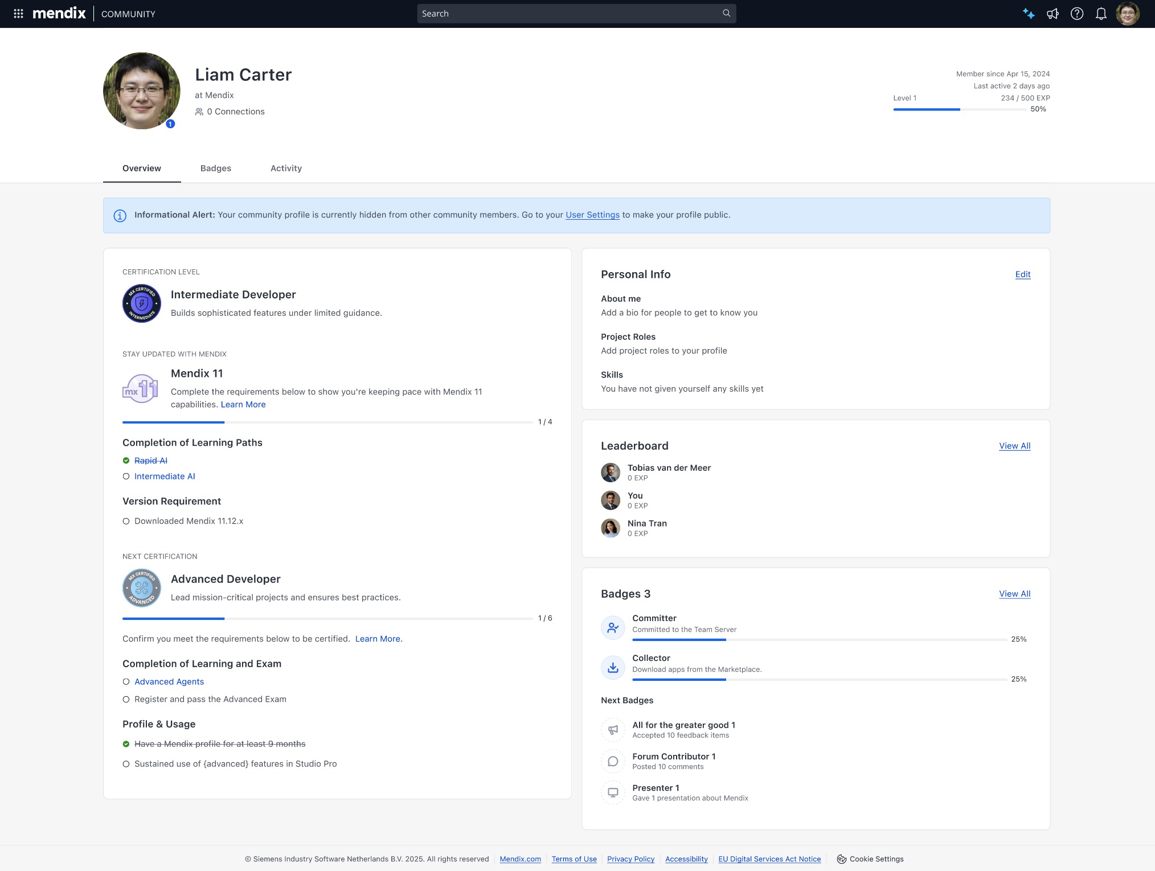Screen dimensions: 1155x871
Task: Click the Intermediate Developer certification badge
Action: pyautogui.click(x=142, y=303)
